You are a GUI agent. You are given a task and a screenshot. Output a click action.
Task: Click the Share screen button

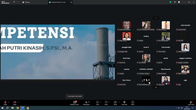115,103
